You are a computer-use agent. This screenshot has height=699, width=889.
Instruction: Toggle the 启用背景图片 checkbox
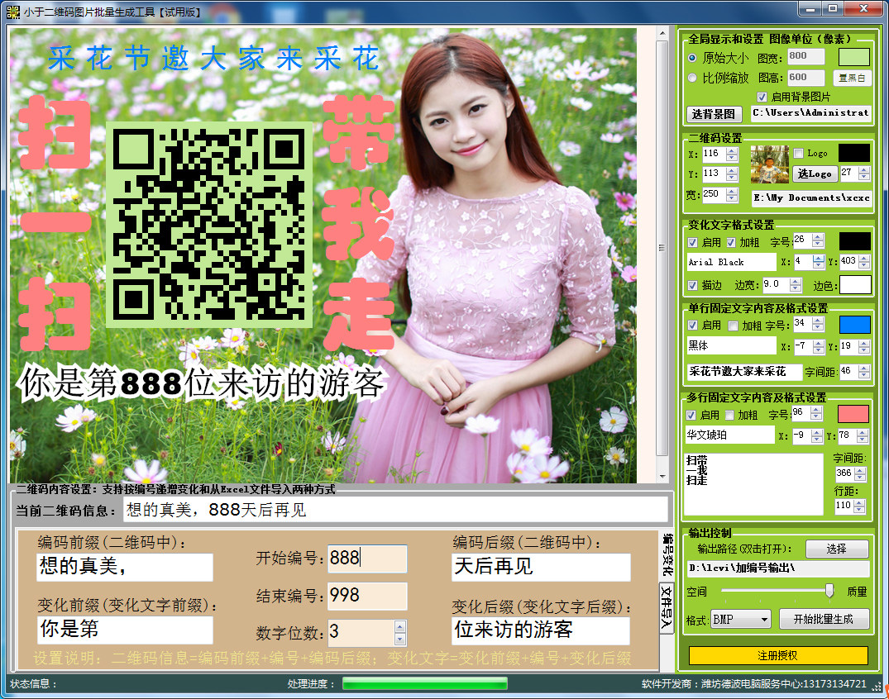point(762,97)
